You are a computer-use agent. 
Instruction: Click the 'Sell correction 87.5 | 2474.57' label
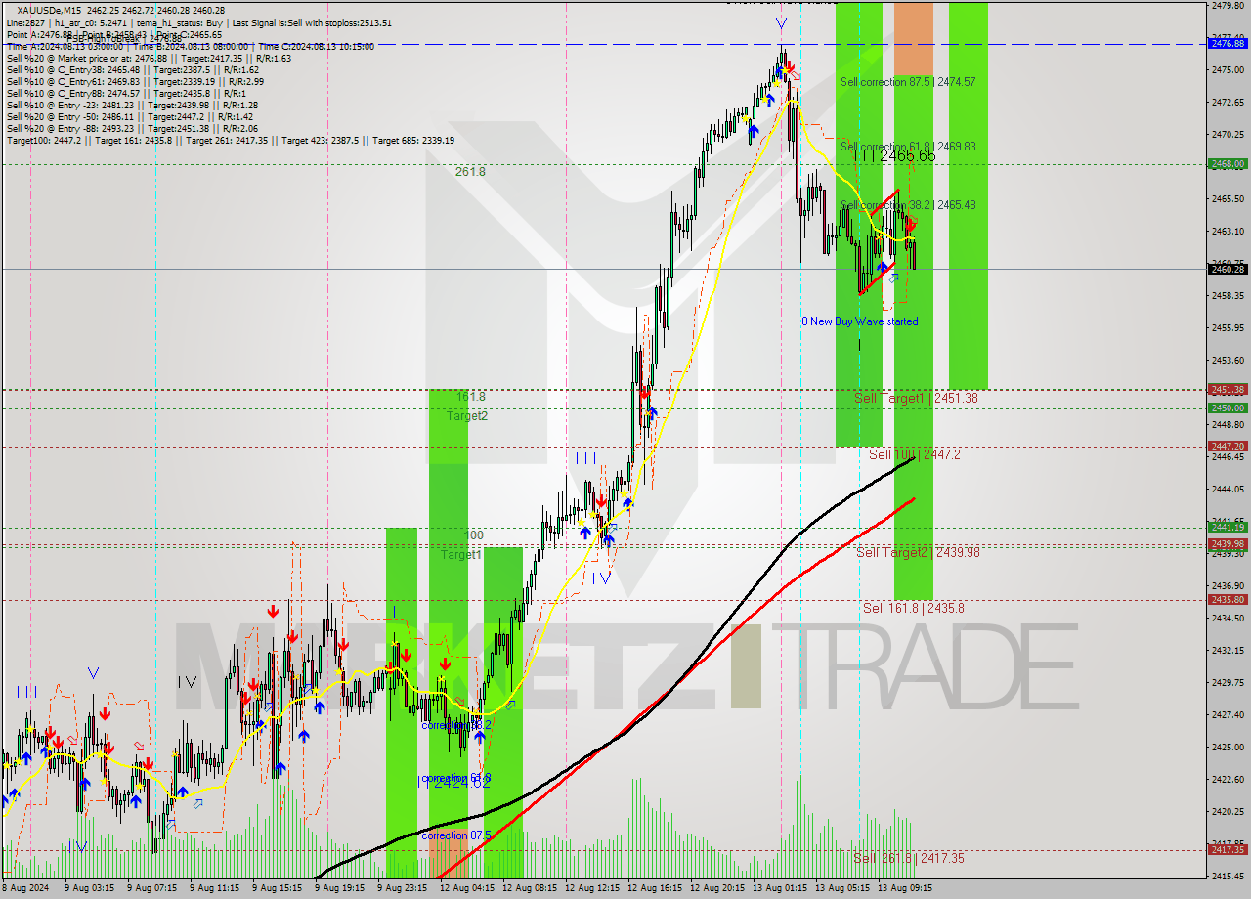point(908,82)
